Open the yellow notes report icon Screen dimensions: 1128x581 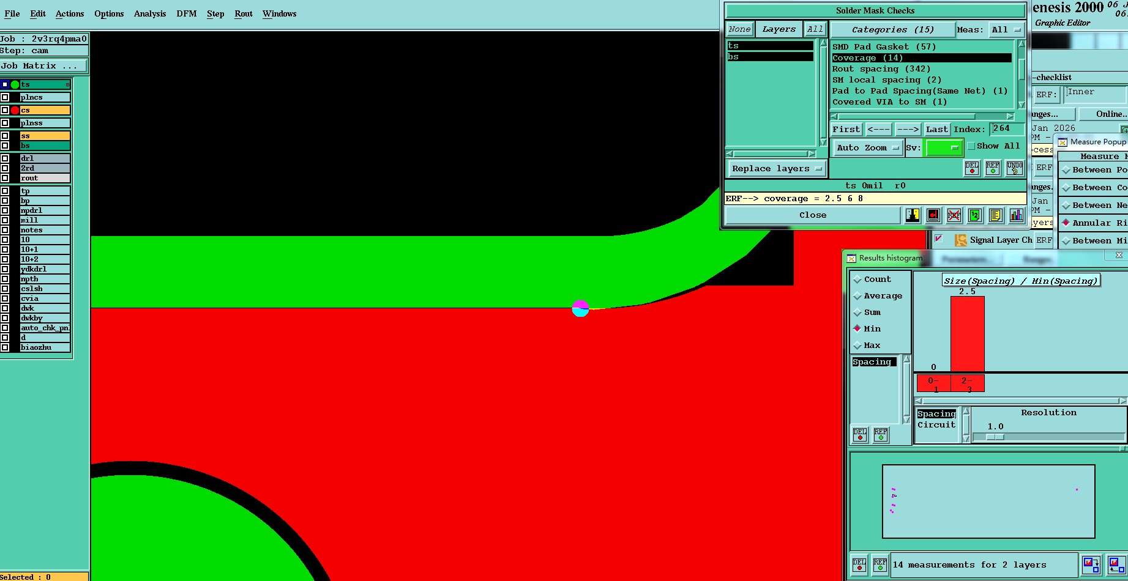996,215
